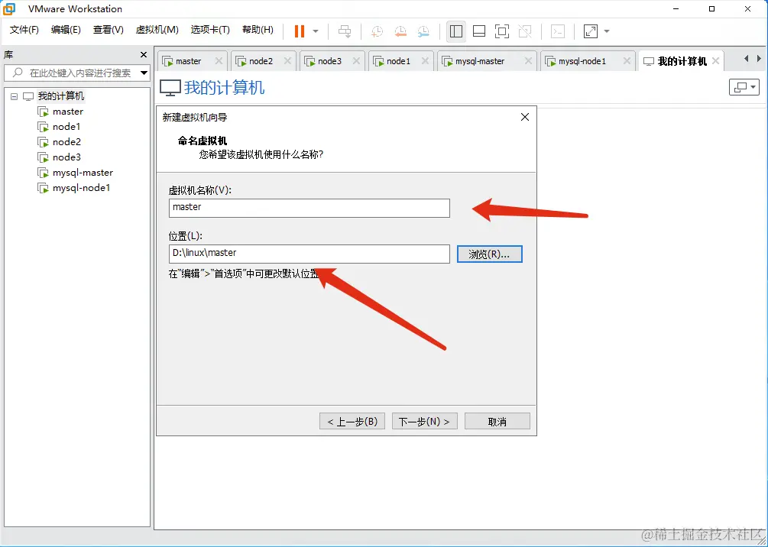Switch to the master tab
Viewport: 768px width, 547px height.
pyautogui.click(x=188, y=61)
